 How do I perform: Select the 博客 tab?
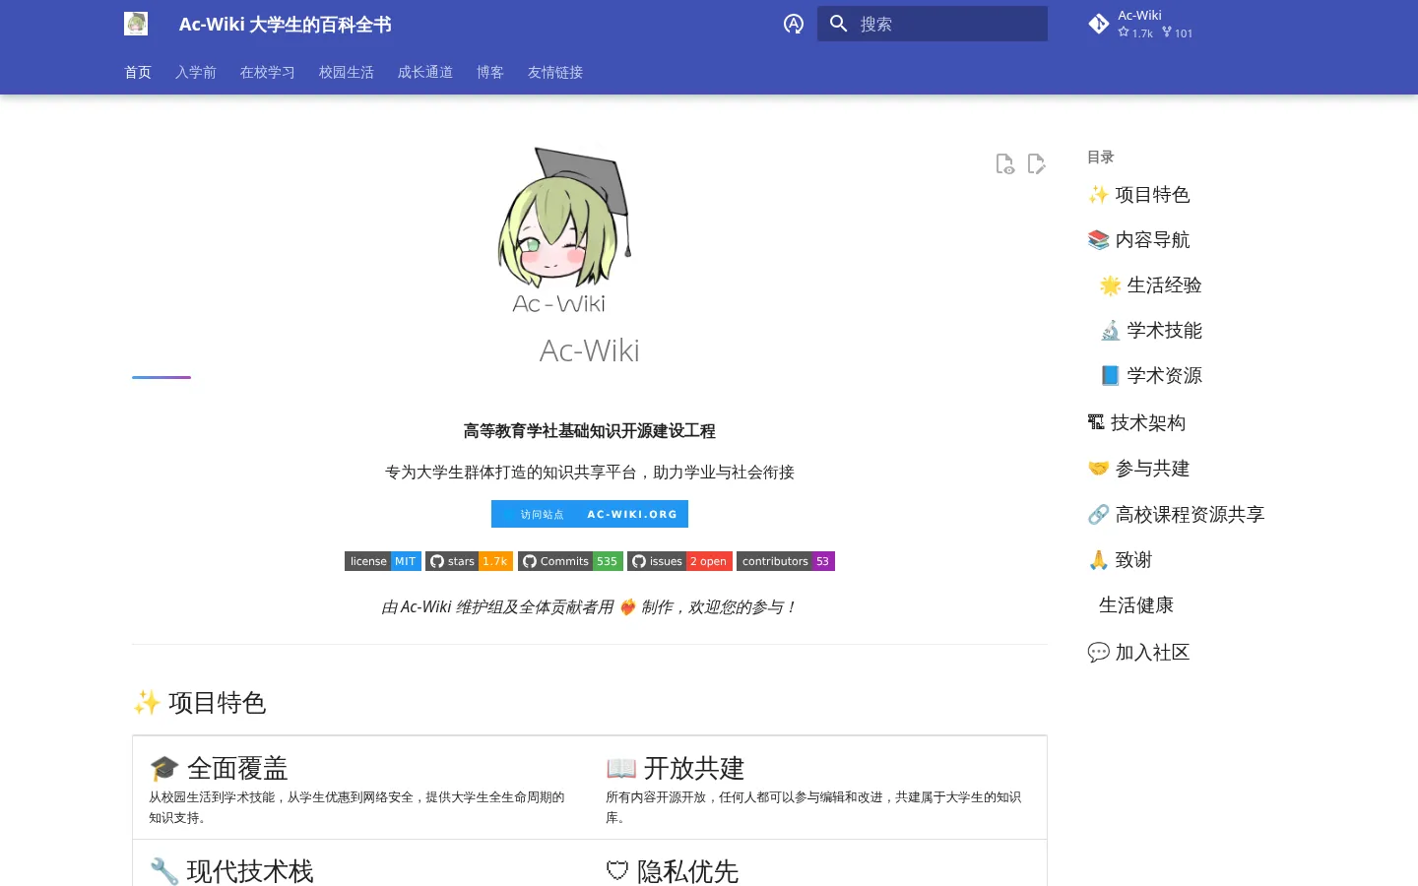pos(490,72)
